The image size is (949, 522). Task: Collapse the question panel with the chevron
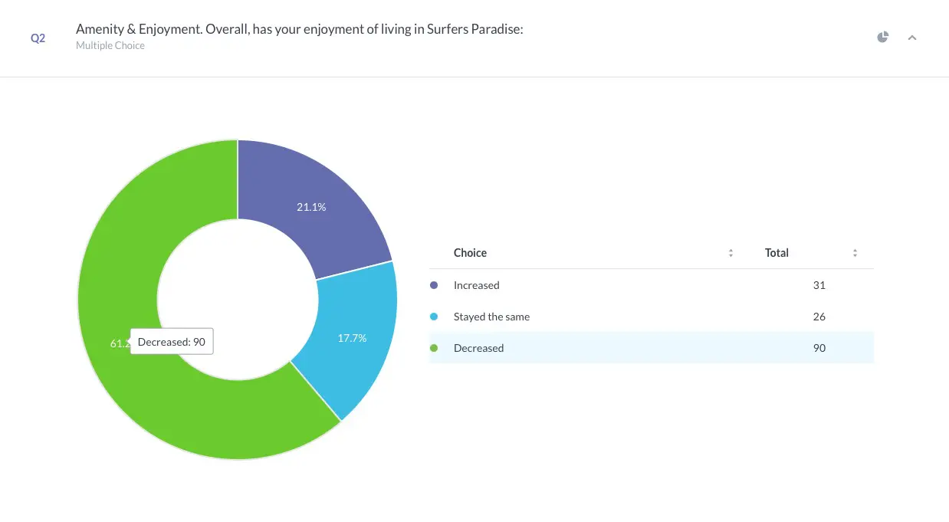pos(912,36)
